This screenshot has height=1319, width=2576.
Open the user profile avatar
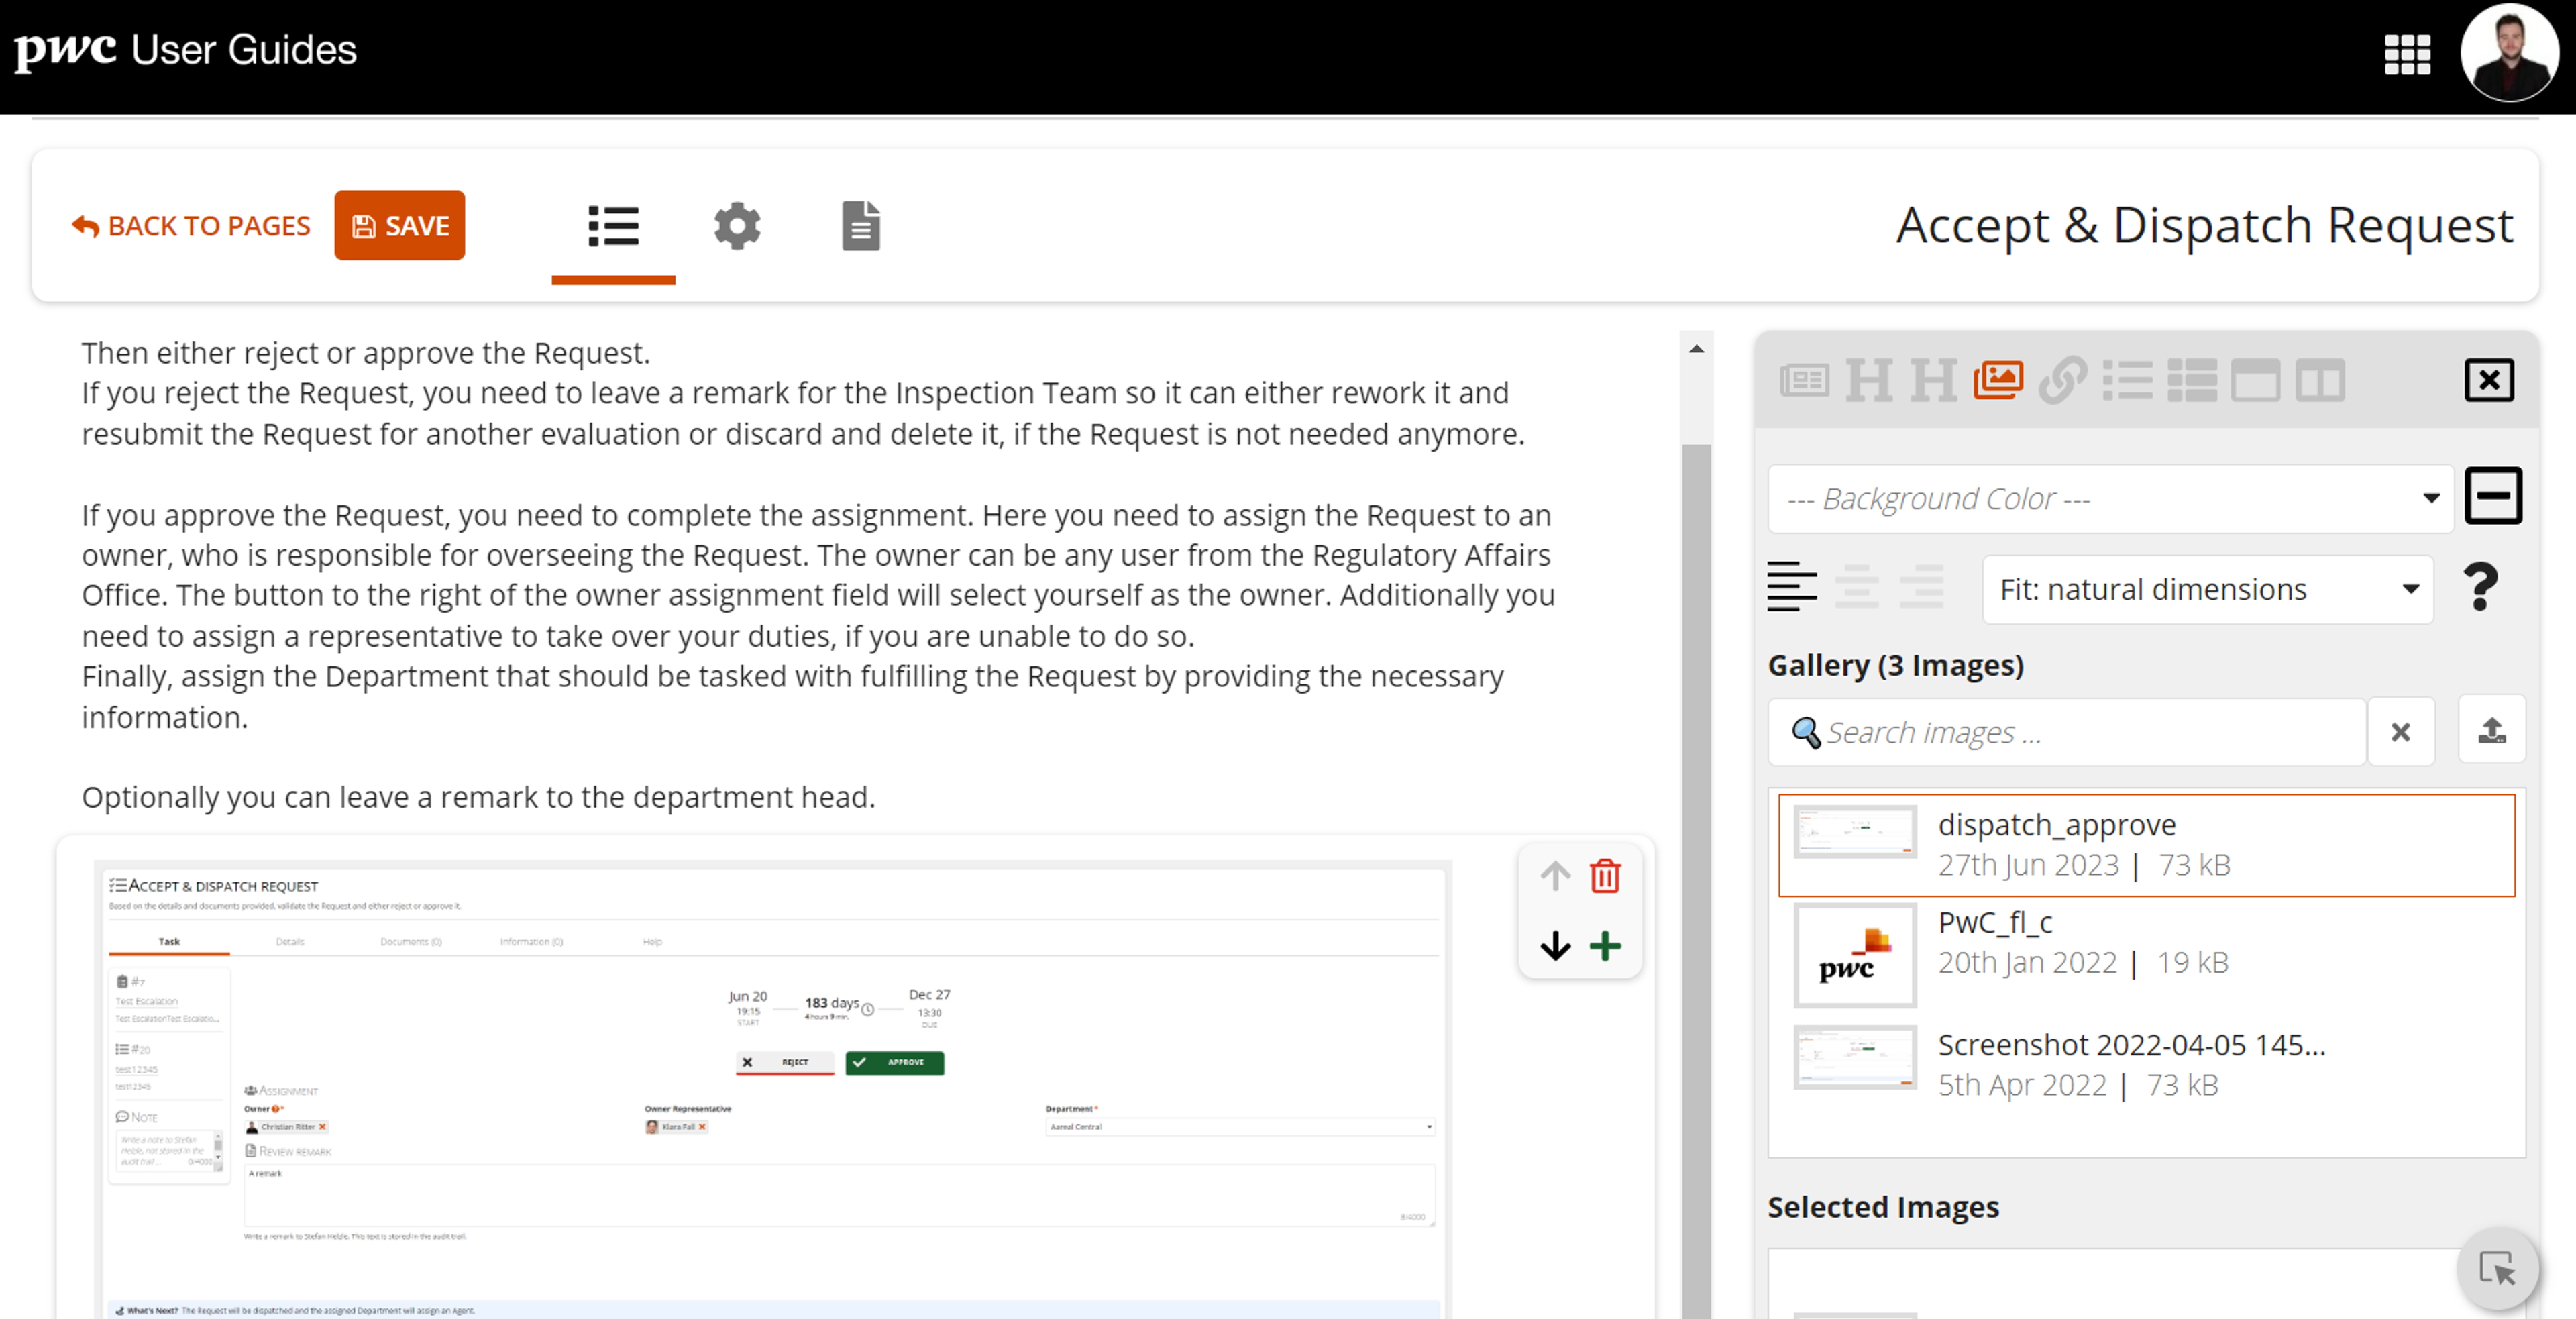[2509, 53]
